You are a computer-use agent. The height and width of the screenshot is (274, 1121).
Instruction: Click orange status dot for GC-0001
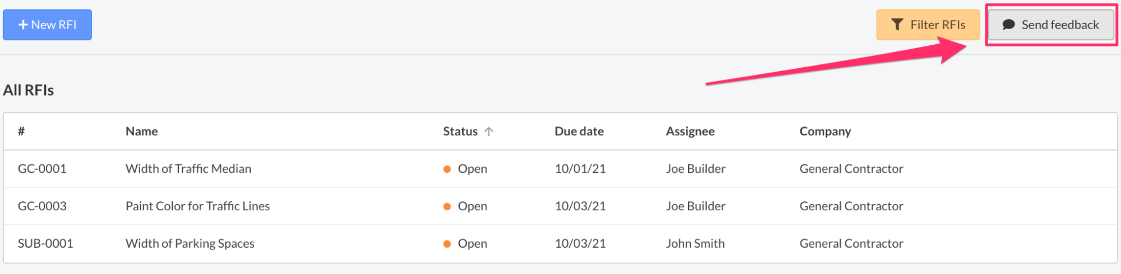click(447, 169)
